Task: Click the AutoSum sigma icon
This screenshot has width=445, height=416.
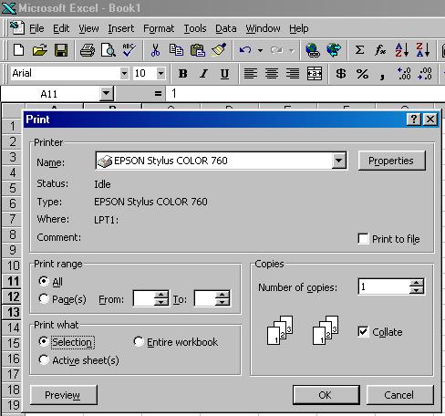Action: coord(359,50)
